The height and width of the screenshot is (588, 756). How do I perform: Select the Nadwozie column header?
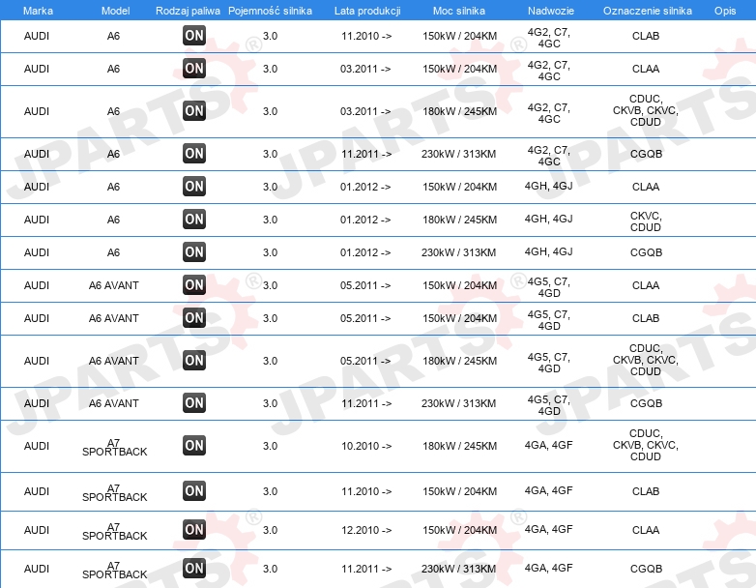coord(551,11)
